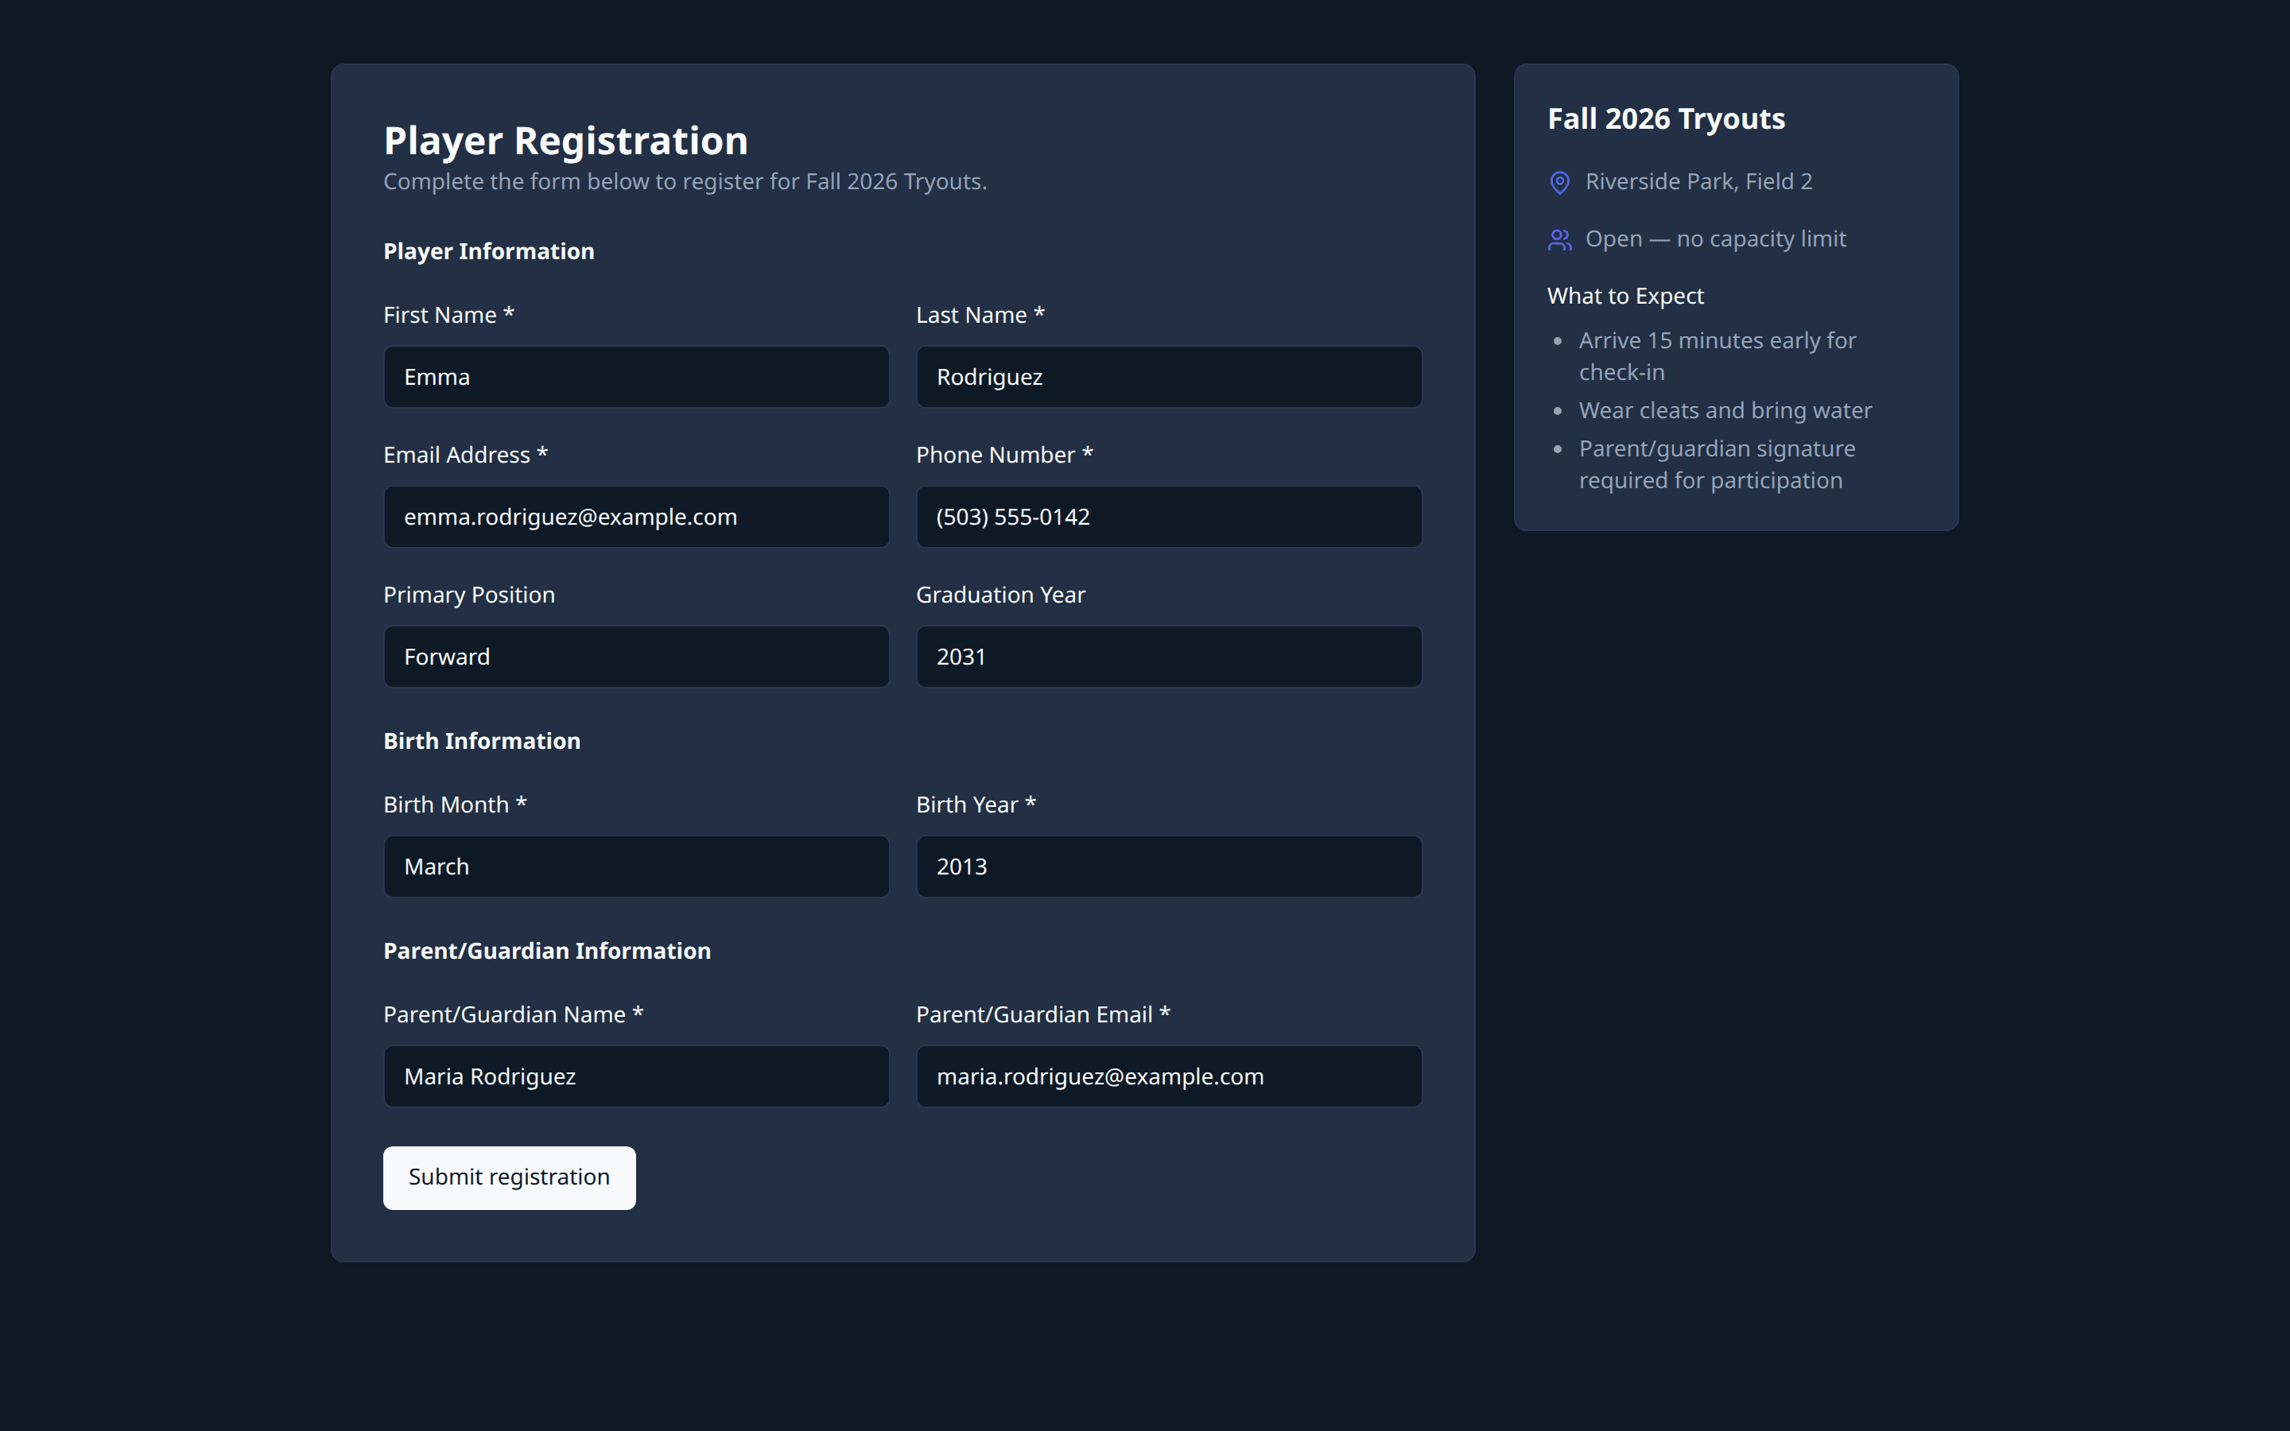2290x1431 pixels.
Task: Click the First Name field containing Emma
Action: pyautogui.click(x=636, y=377)
